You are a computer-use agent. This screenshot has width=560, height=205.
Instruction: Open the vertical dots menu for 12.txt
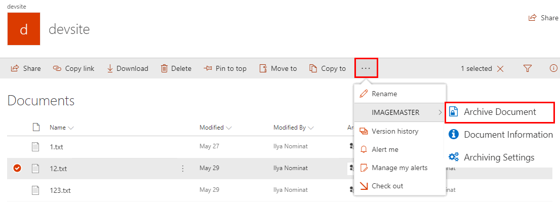click(183, 168)
